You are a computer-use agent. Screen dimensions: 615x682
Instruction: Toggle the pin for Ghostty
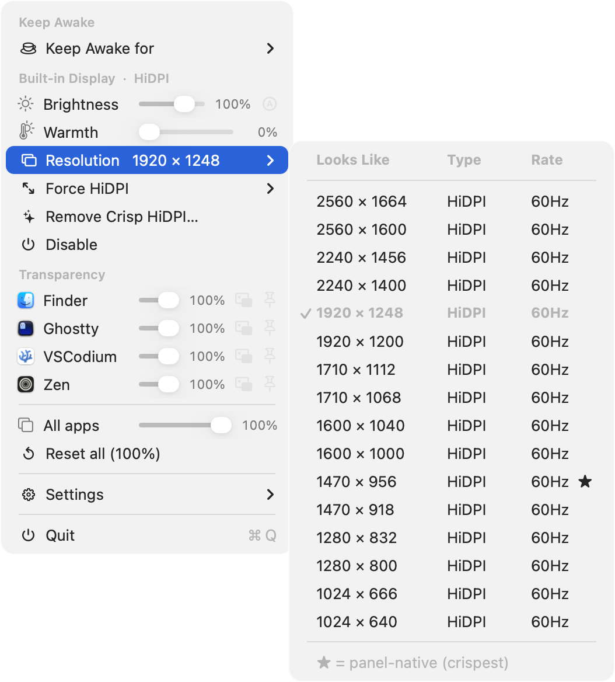click(x=270, y=328)
